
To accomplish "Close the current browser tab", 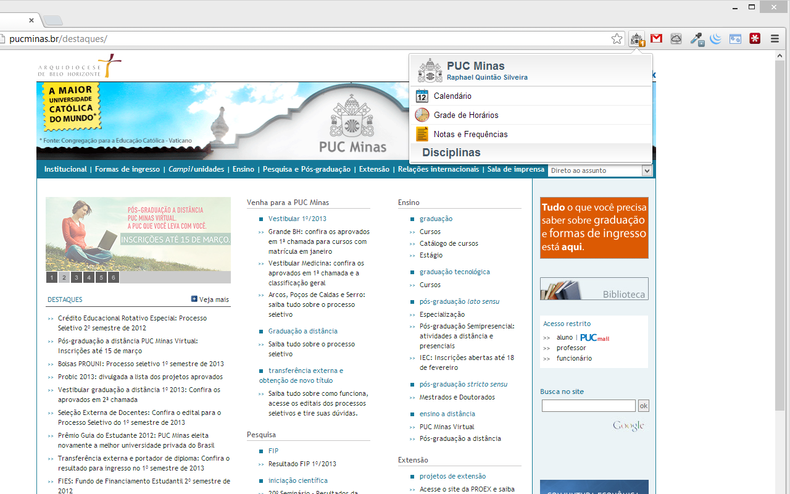I will click(31, 20).
